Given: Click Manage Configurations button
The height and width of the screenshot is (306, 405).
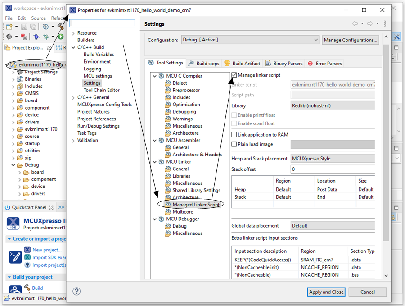Looking at the screenshot, I should tap(351, 40).
